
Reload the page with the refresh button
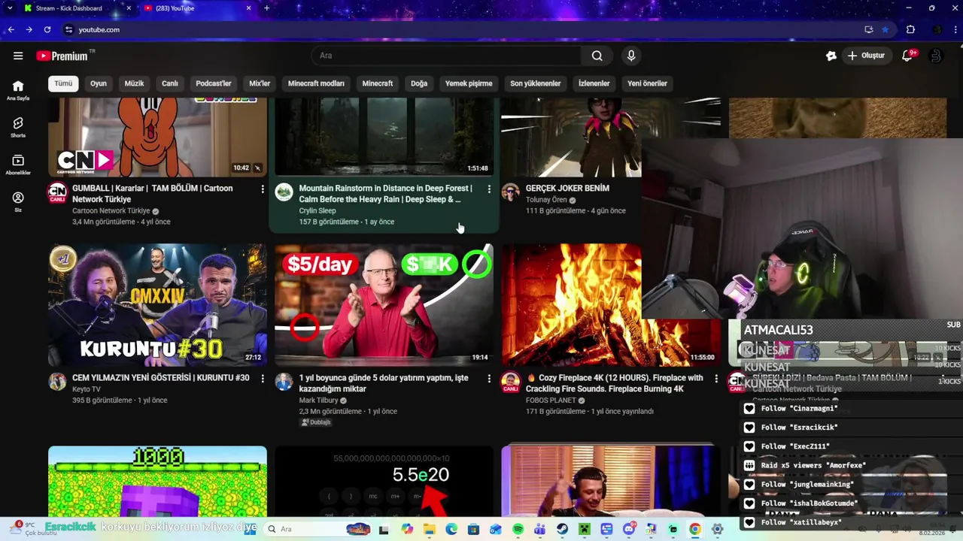click(47, 29)
